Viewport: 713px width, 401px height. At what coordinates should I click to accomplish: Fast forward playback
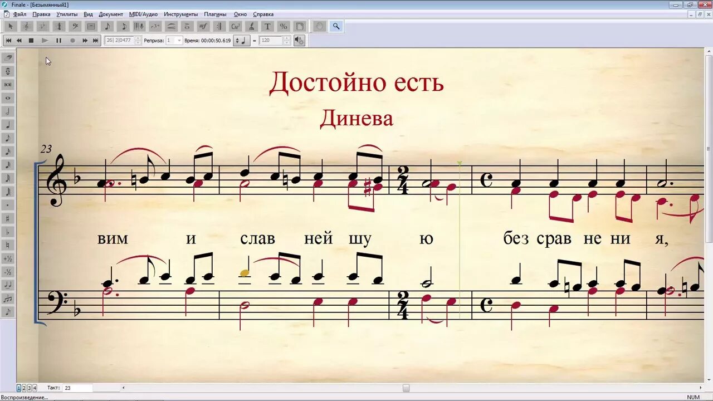(x=85, y=41)
